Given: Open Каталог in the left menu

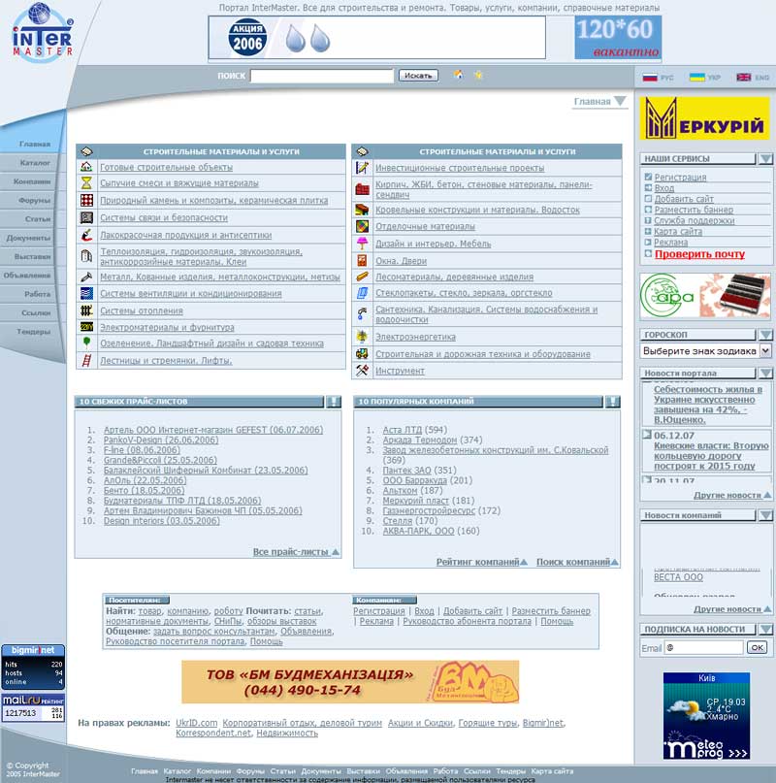Looking at the screenshot, I should point(35,162).
